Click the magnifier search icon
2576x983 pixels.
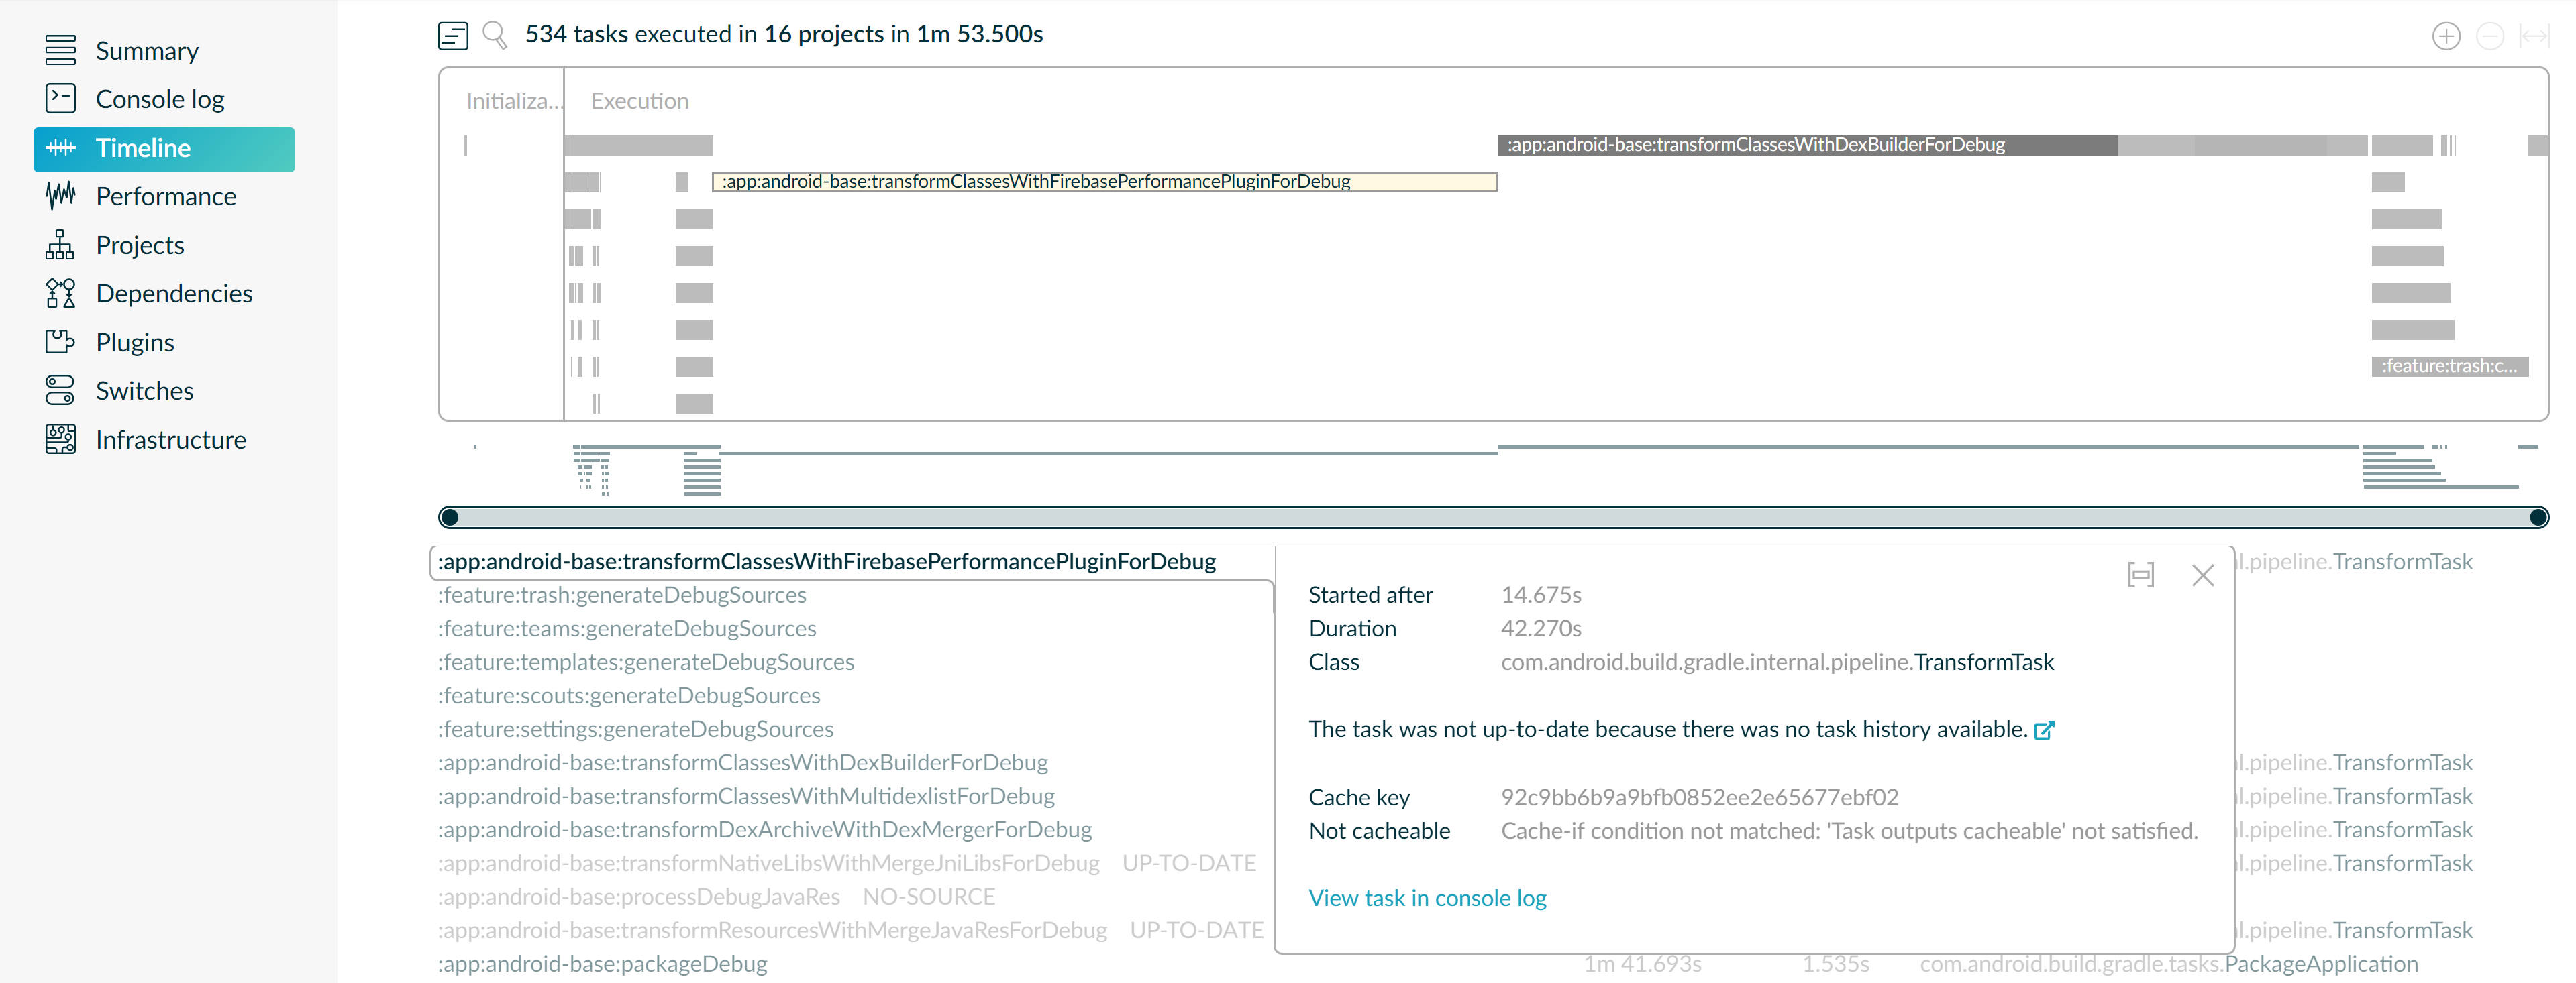coord(494,36)
